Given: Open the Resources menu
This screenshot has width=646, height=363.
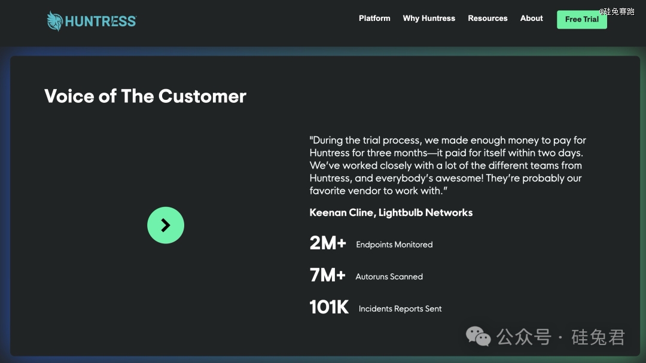Looking at the screenshot, I should pos(487,19).
